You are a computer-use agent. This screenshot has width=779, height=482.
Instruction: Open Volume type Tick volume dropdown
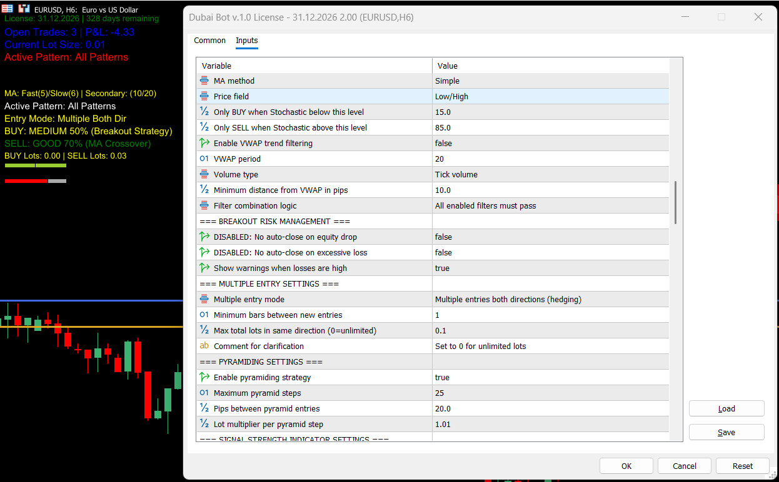coord(551,174)
